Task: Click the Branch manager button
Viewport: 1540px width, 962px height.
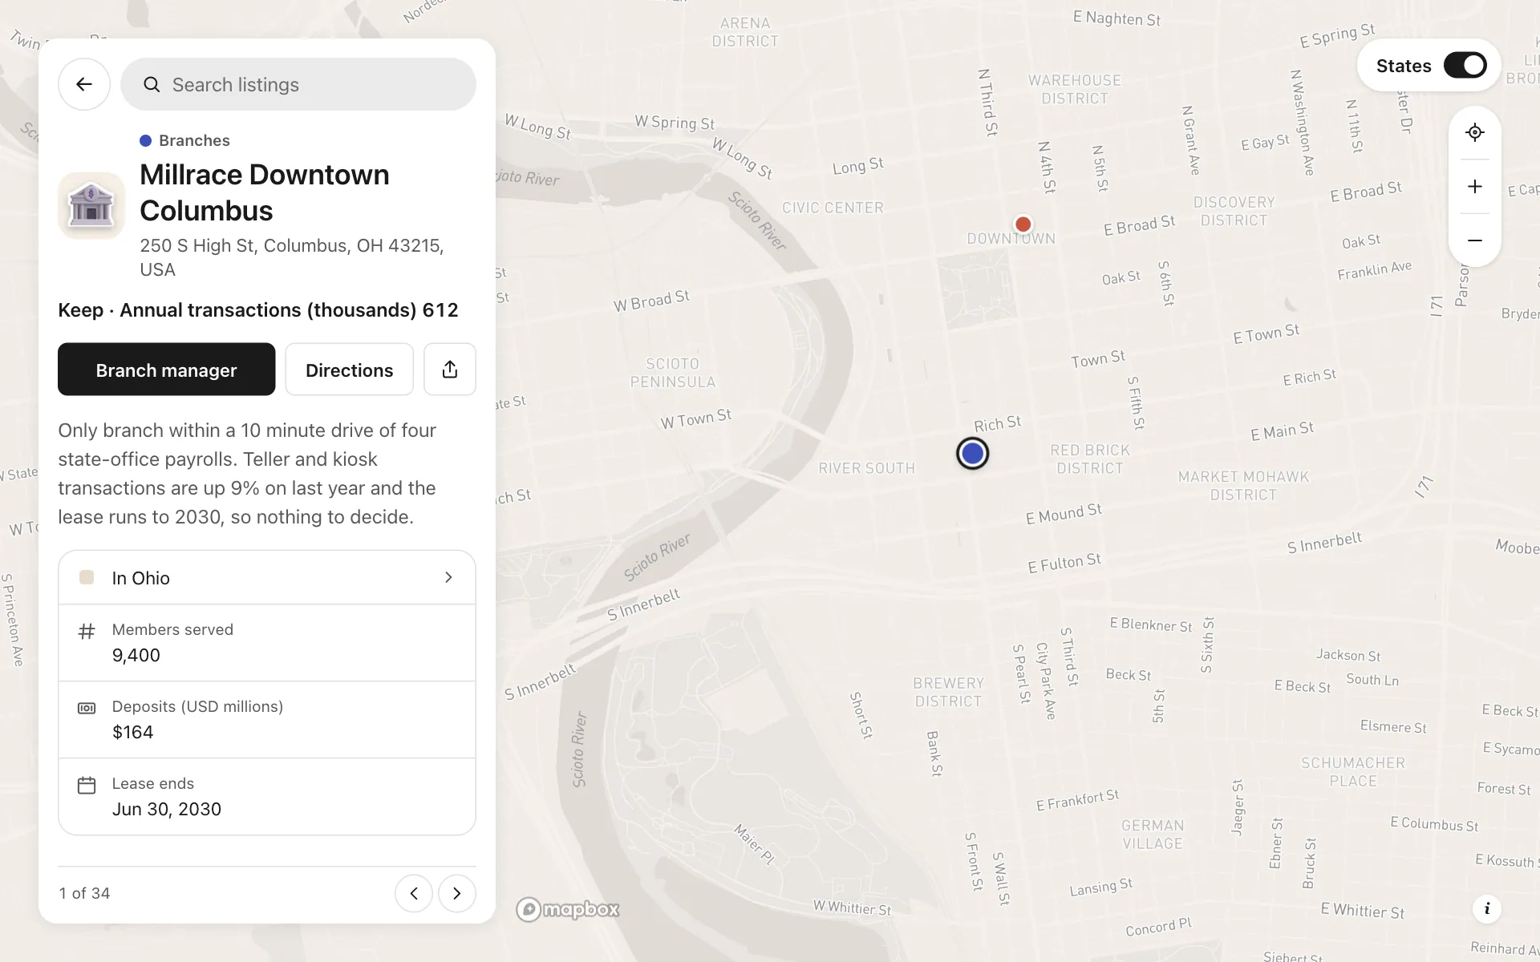Action: 167,370
